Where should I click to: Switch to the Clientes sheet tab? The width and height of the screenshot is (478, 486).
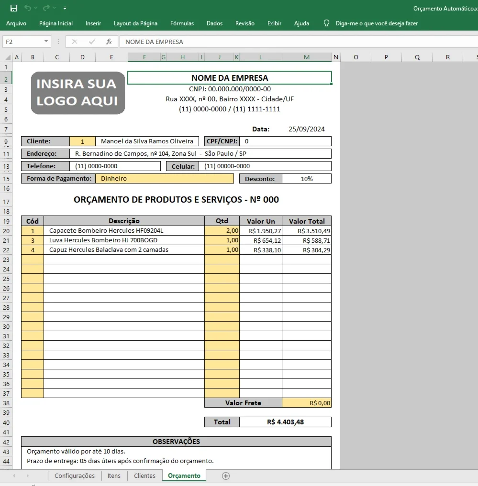[x=145, y=476]
